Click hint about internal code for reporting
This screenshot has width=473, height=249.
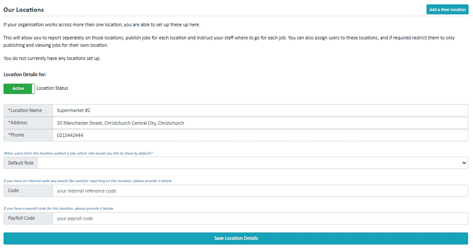tap(87, 181)
